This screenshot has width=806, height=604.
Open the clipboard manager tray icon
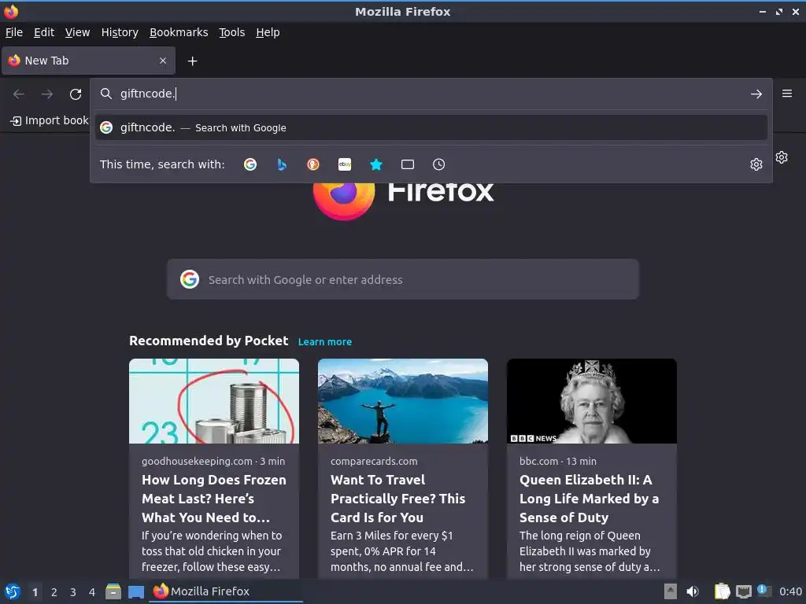coord(723,591)
